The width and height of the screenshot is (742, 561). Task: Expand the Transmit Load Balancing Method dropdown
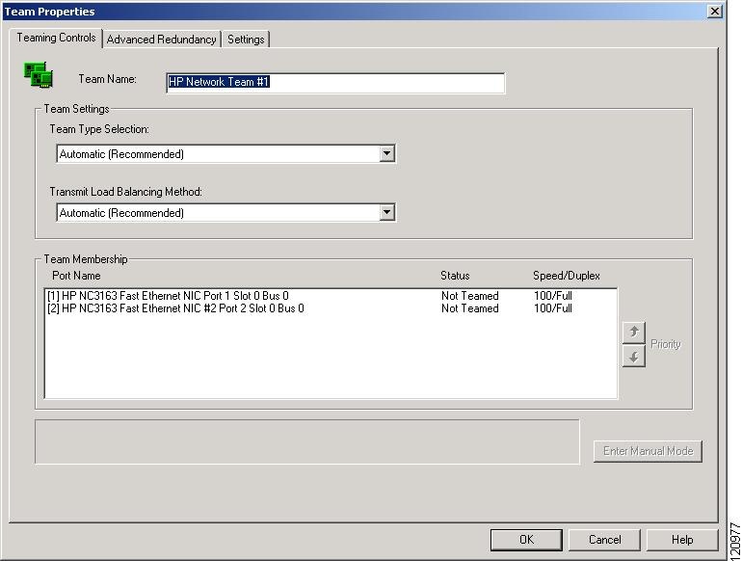click(386, 213)
